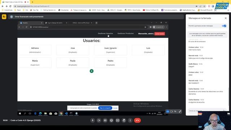
Task: Expand presentation to fullscreen arrows icon
Action: click(180, 112)
